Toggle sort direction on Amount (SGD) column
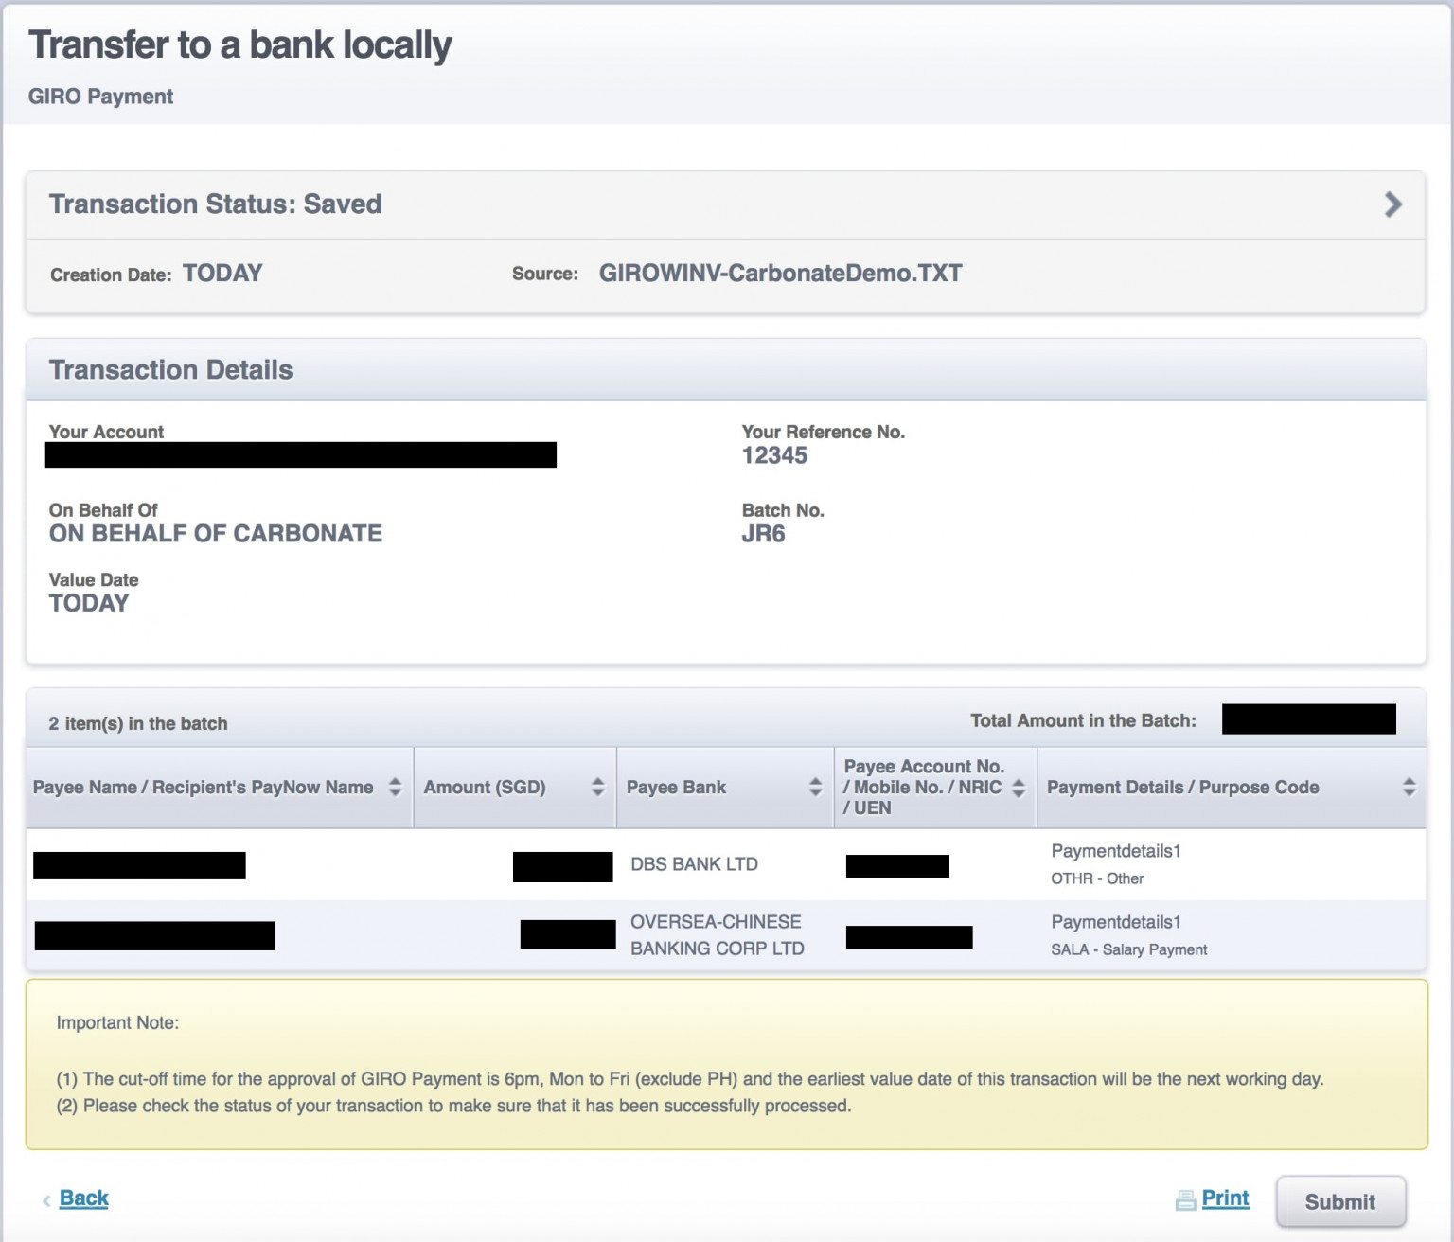Screen dimensions: 1454x1242 [x=596, y=787]
